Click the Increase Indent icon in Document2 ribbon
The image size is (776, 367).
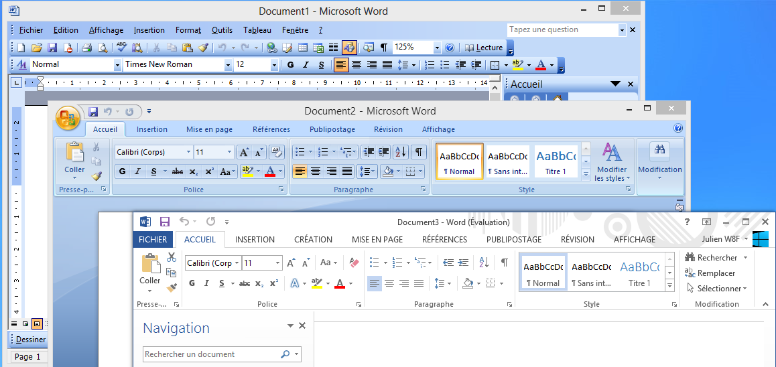point(384,152)
